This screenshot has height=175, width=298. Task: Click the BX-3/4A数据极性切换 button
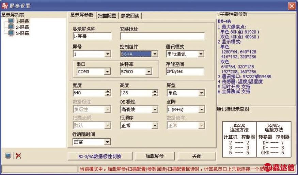coord(100,156)
